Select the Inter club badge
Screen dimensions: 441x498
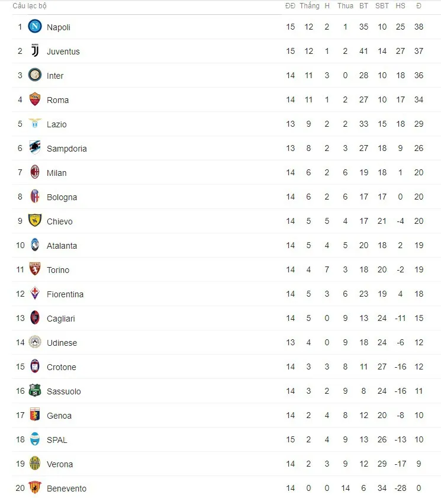[35, 75]
